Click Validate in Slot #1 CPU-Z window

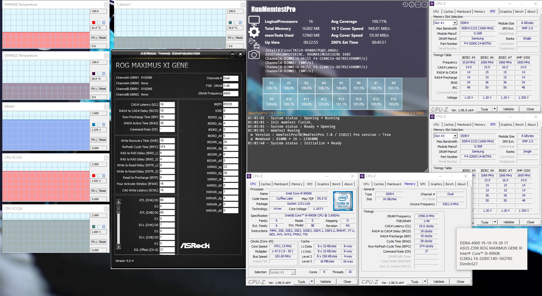tap(508, 109)
